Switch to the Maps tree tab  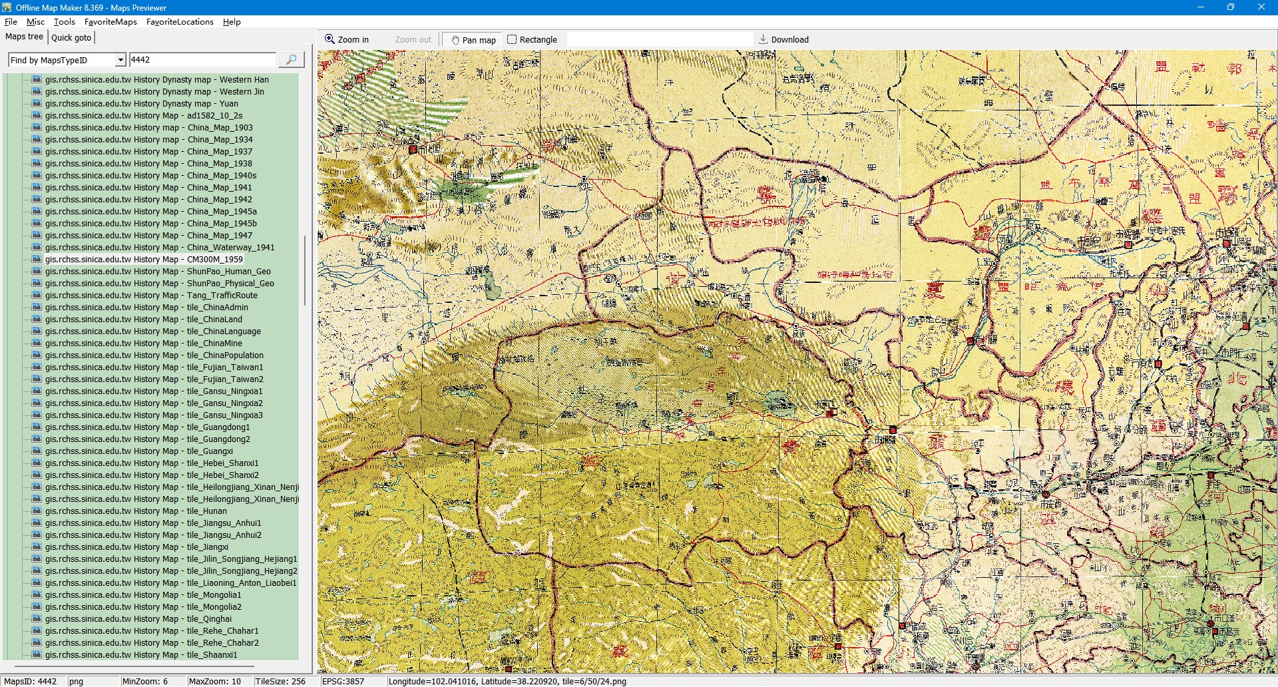click(24, 37)
